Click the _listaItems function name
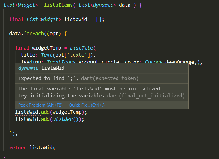Image resolution: width=219 pixels, height=159 pixels. tap(57, 5)
